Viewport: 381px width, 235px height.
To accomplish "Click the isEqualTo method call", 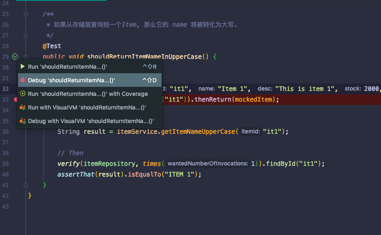I will [144, 175].
